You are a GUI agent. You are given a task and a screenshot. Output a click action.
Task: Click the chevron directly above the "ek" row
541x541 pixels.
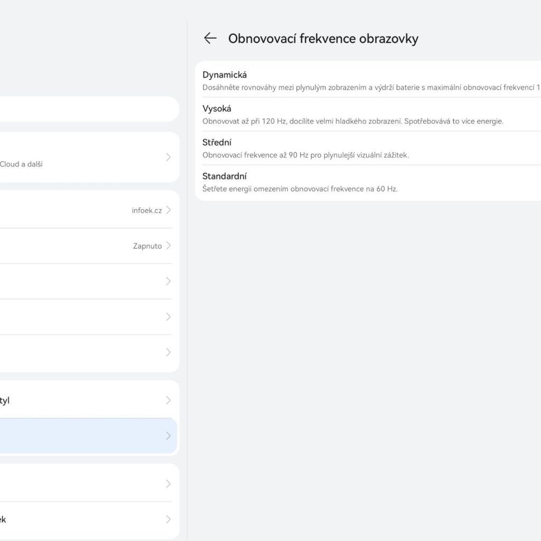click(x=168, y=484)
